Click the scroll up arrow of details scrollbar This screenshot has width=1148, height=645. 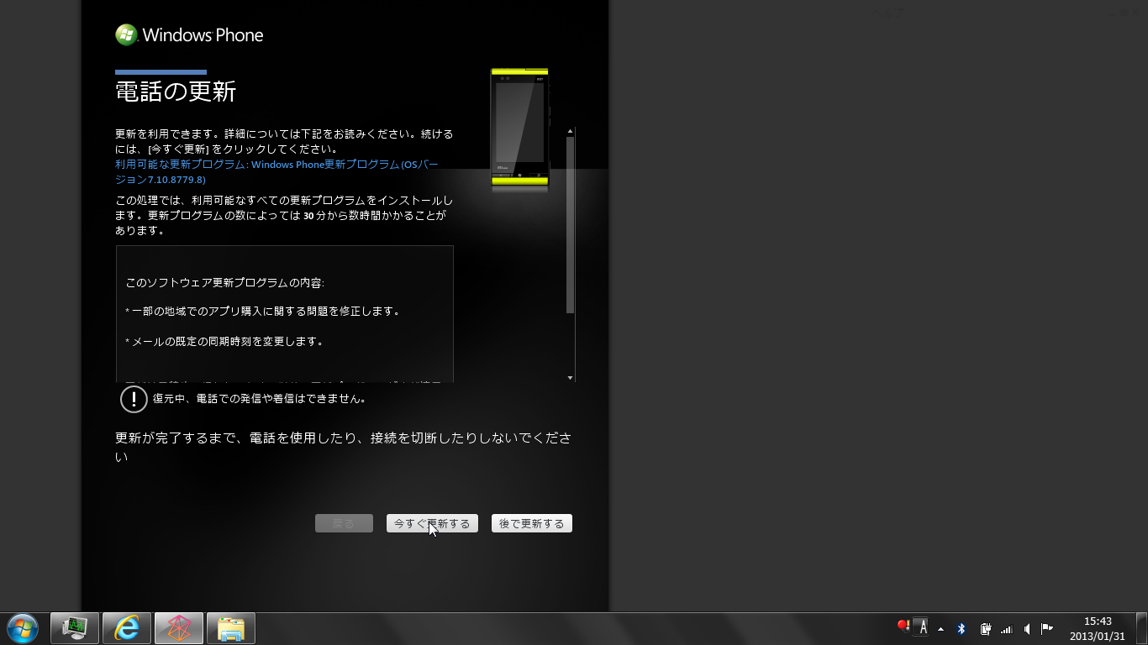point(571,131)
